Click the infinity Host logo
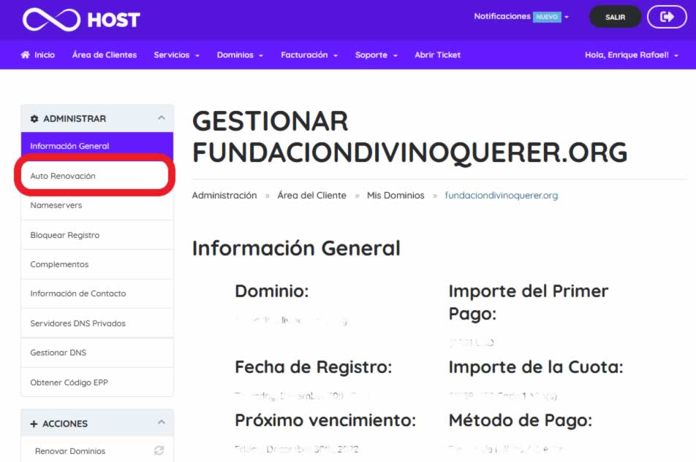The height and width of the screenshot is (462, 696). [81, 20]
